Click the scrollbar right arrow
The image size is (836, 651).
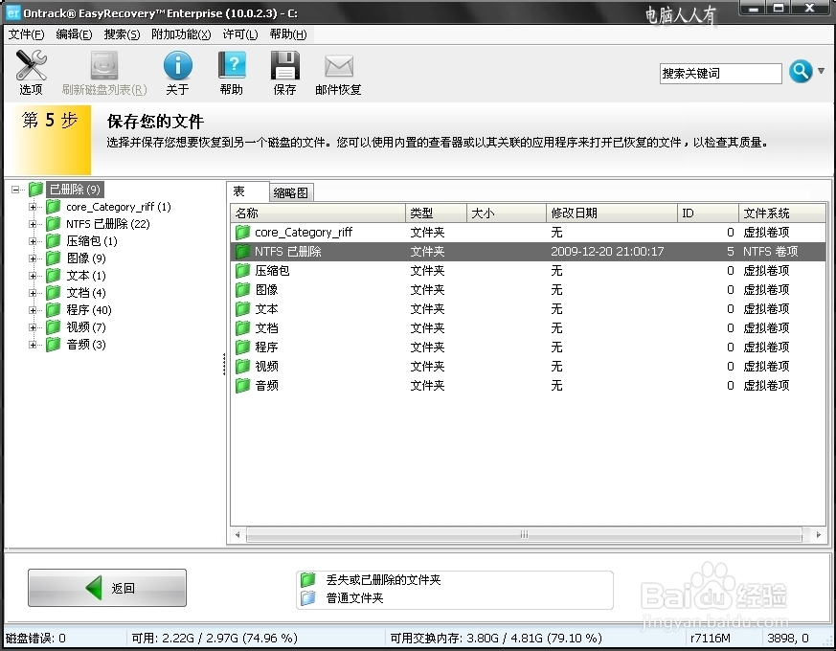(x=819, y=534)
